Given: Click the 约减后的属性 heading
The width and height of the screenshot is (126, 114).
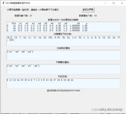Looking at the screenshot, I should (x=63, y=48).
